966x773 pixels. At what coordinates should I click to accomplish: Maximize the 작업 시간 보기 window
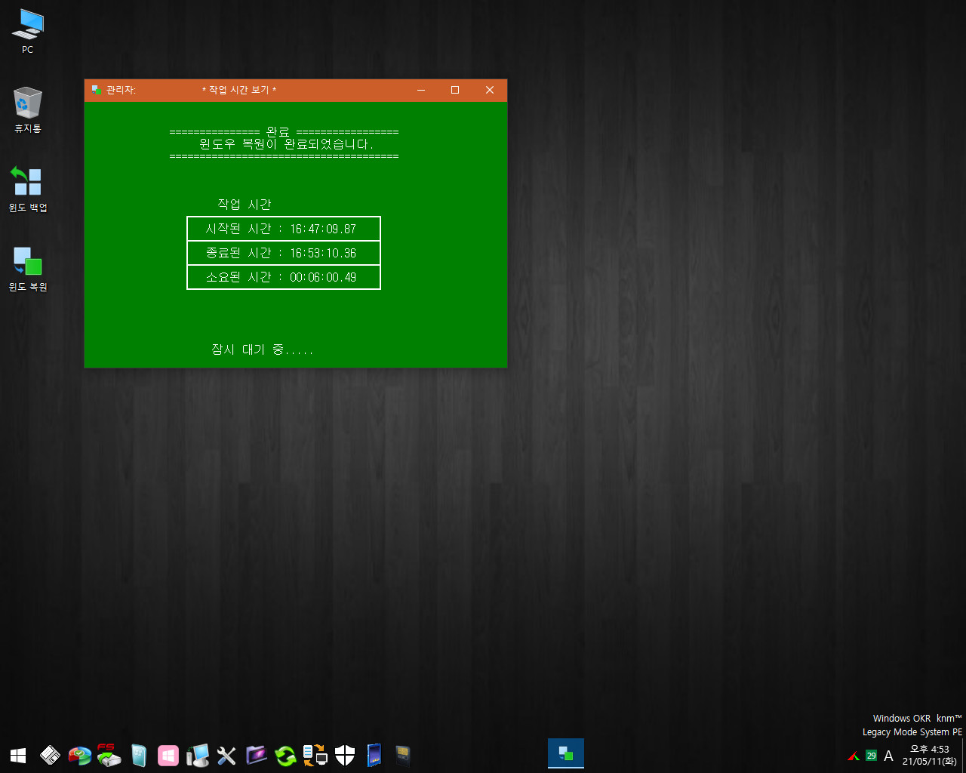tap(455, 90)
